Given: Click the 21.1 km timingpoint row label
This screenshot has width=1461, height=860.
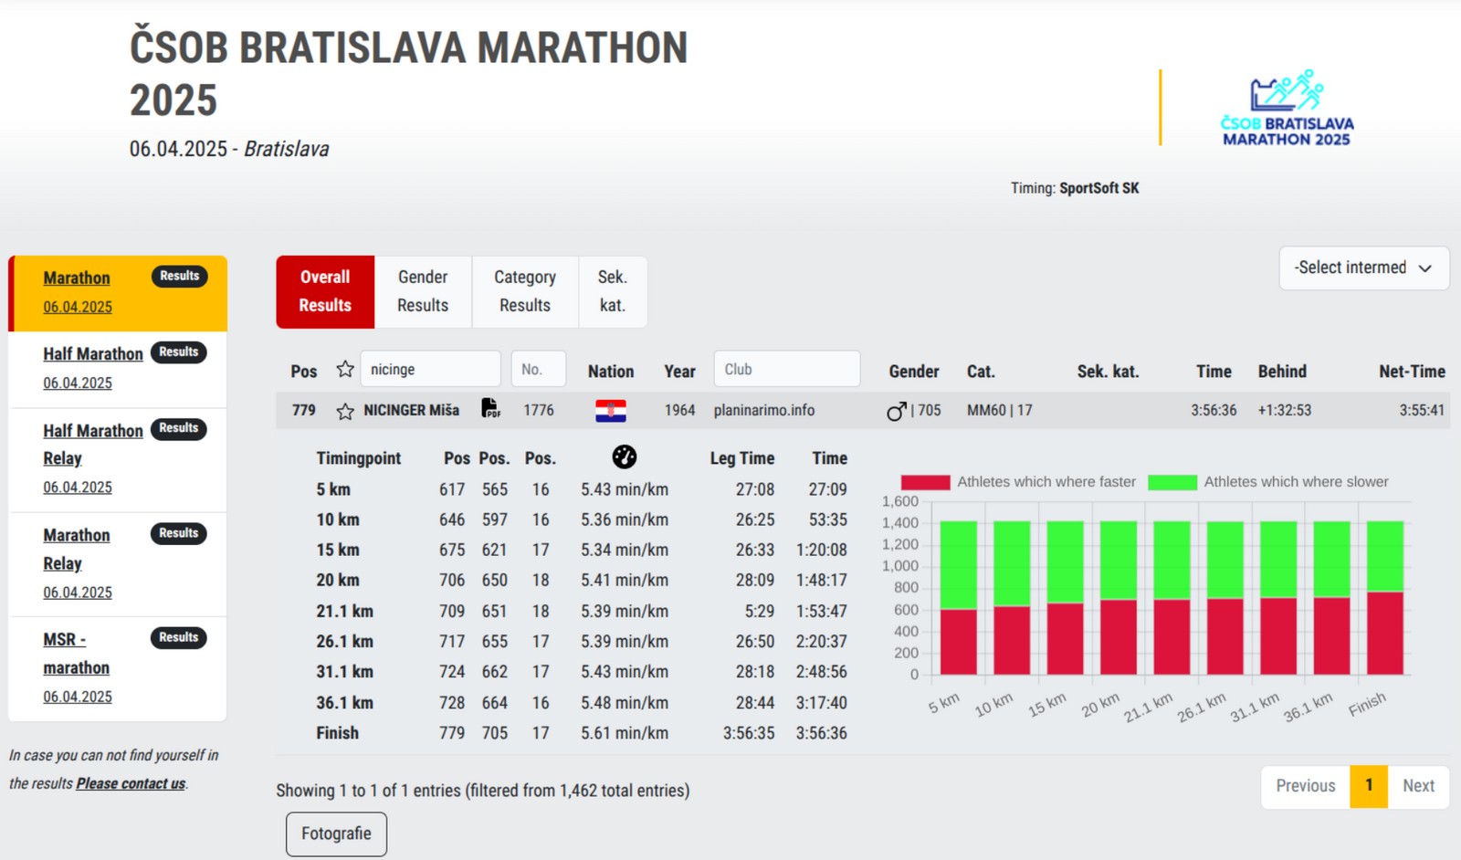Looking at the screenshot, I should point(344,612).
